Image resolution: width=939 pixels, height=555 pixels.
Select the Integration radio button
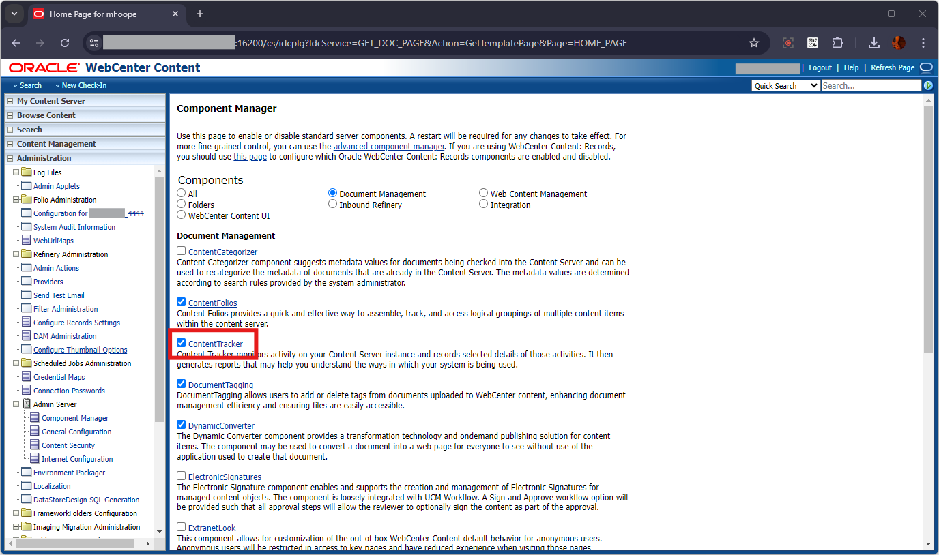484,204
